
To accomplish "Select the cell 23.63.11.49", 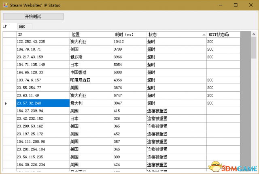I will tap(43, 95).
